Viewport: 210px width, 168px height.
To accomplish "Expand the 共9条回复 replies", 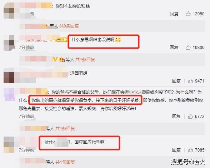I will point(69,26).
